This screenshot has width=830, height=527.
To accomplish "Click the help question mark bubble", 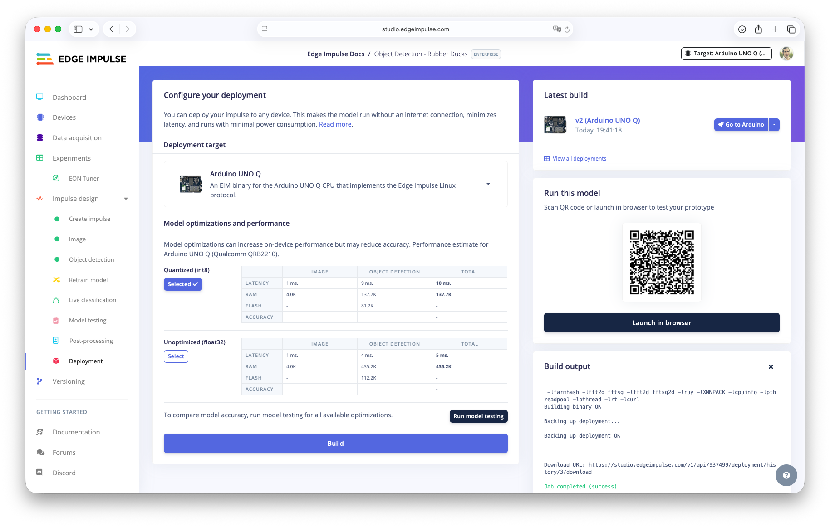I will (x=786, y=475).
